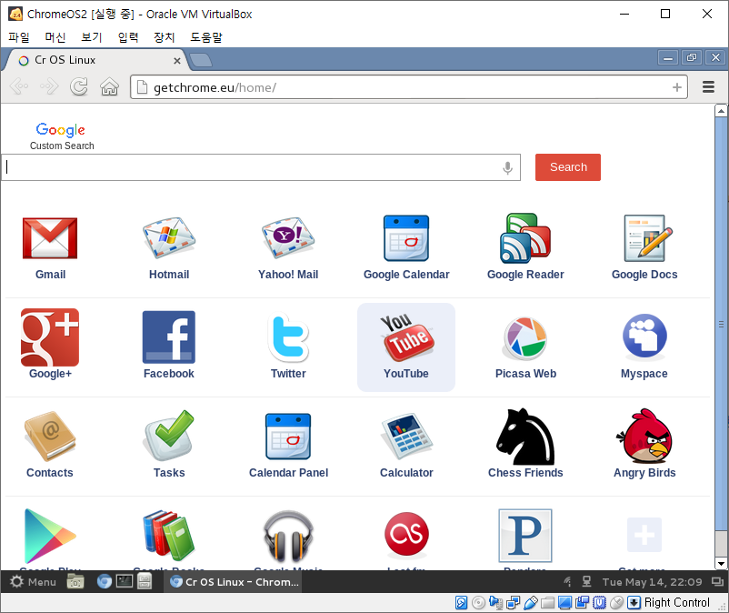The height and width of the screenshot is (613, 729).
Task: Open the 입력 menu in VirtualBox
Action: point(128,37)
